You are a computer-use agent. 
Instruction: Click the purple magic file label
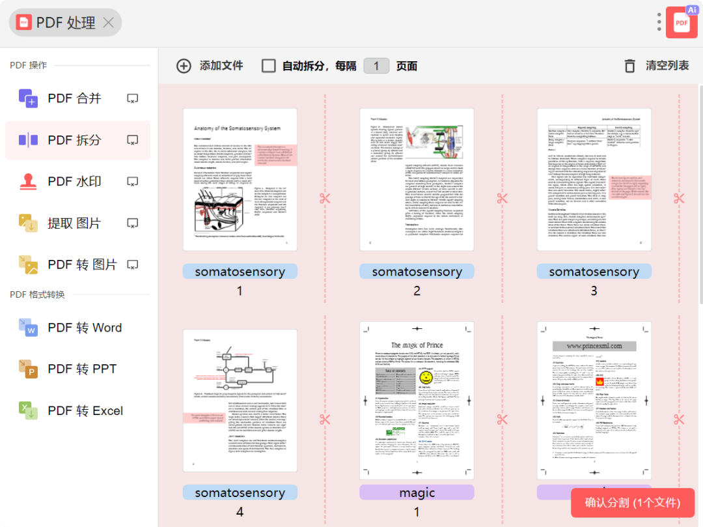417,492
